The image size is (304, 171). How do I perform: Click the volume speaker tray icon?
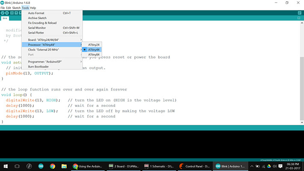[x=274, y=166]
